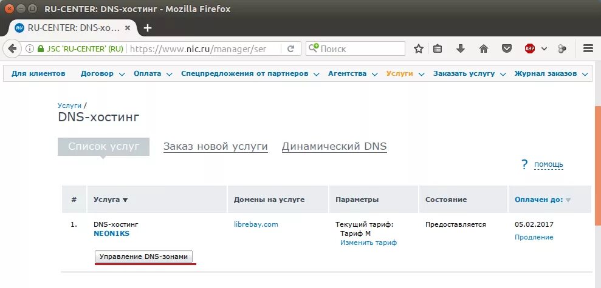The width and height of the screenshot is (601, 288).
Task: Click the Изменить тариф link
Action: pyautogui.click(x=368, y=243)
